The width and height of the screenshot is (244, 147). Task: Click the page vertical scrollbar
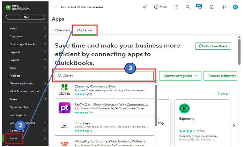point(239,52)
